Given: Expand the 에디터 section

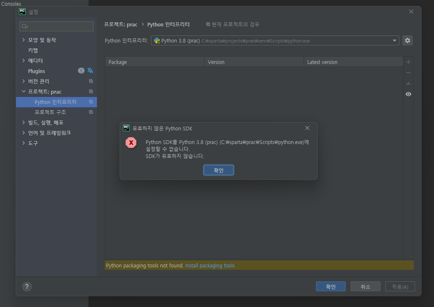Looking at the screenshot, I should click(24, 61).
